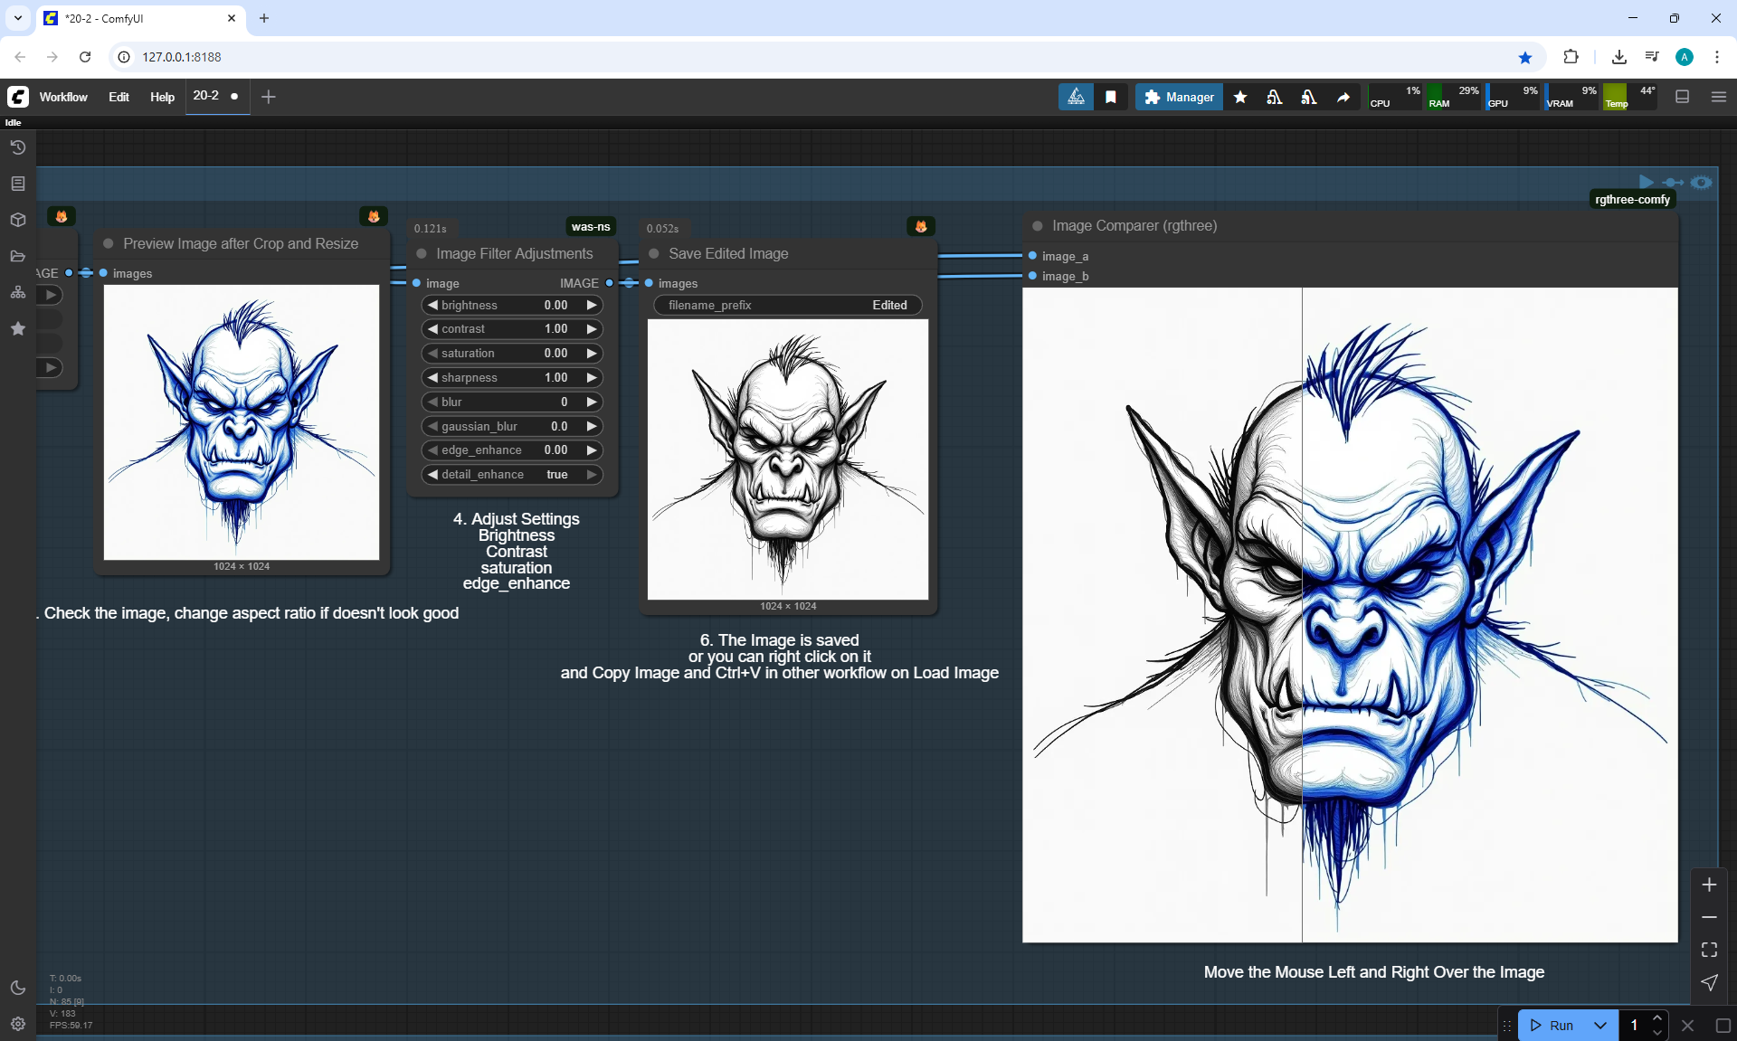
Task: Click the zoom in plus button
Action: (1709, 885)
